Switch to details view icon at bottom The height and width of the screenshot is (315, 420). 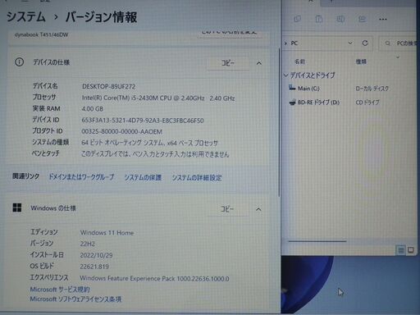[x=401, y=250]
